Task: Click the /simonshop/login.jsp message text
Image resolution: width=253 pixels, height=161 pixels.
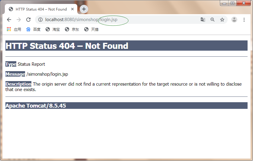Action: 47,74
